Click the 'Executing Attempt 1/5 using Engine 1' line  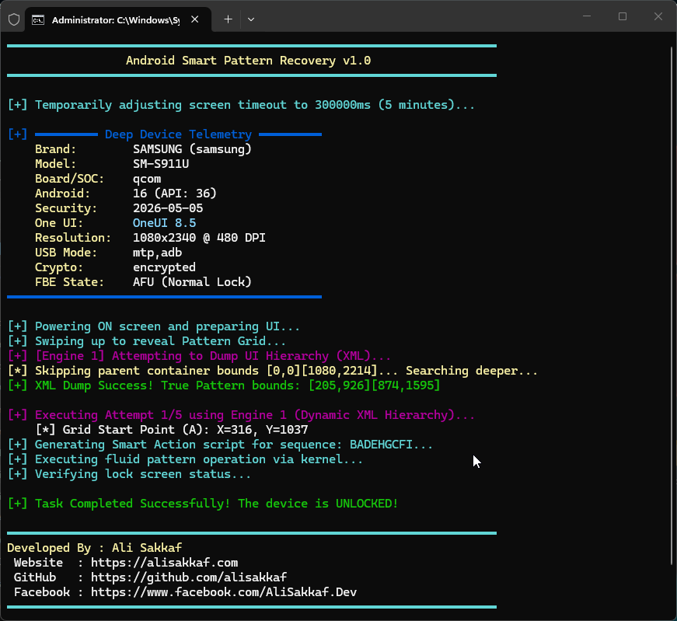242,415
